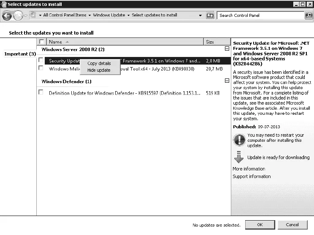Click the 2,0 MB size value
Image resolution: width=314 pixels, height=235 pixels.
coord(213,61)
